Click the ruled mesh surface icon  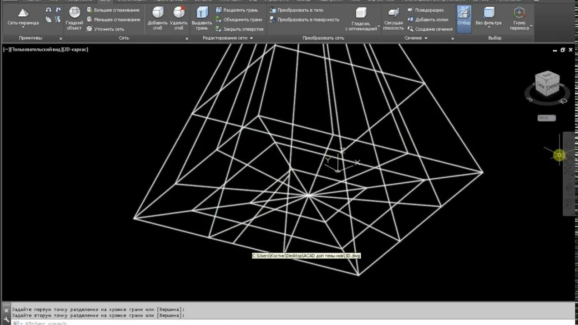tap(49, 19)
